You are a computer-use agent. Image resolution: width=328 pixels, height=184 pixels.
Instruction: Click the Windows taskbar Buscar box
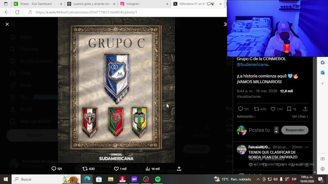46,179
